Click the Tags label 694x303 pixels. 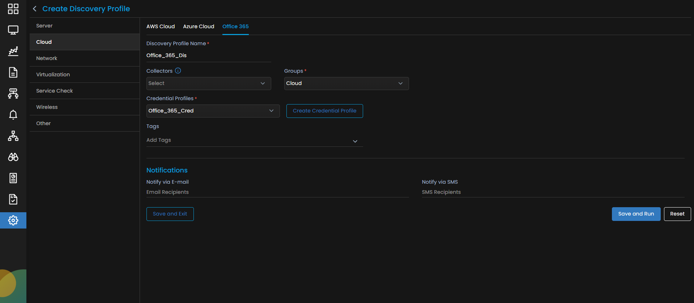coord(153,126)
